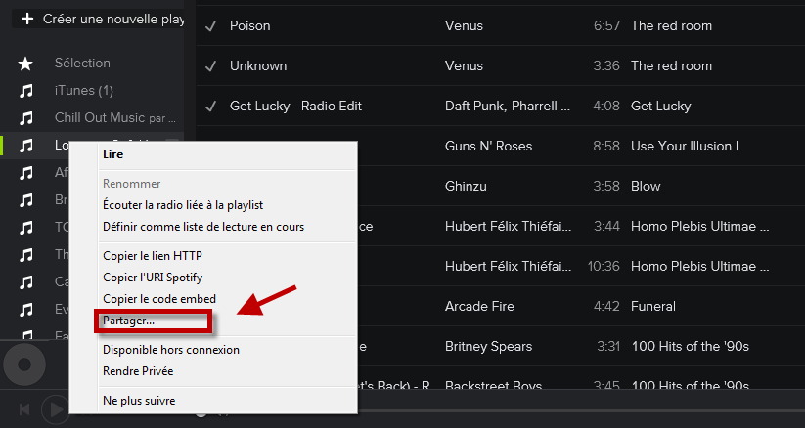Uncheck the Get Lucky - Radio Edit track
The image size is (805, 428).
tap(210, 106)
